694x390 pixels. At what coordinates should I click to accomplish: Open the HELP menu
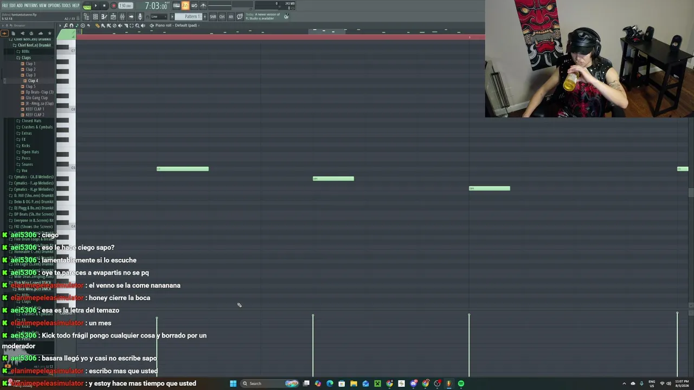coord(76,5)
